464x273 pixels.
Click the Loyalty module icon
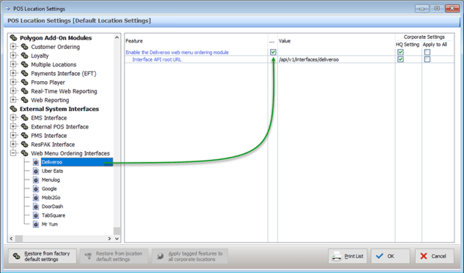coord(25,55)
